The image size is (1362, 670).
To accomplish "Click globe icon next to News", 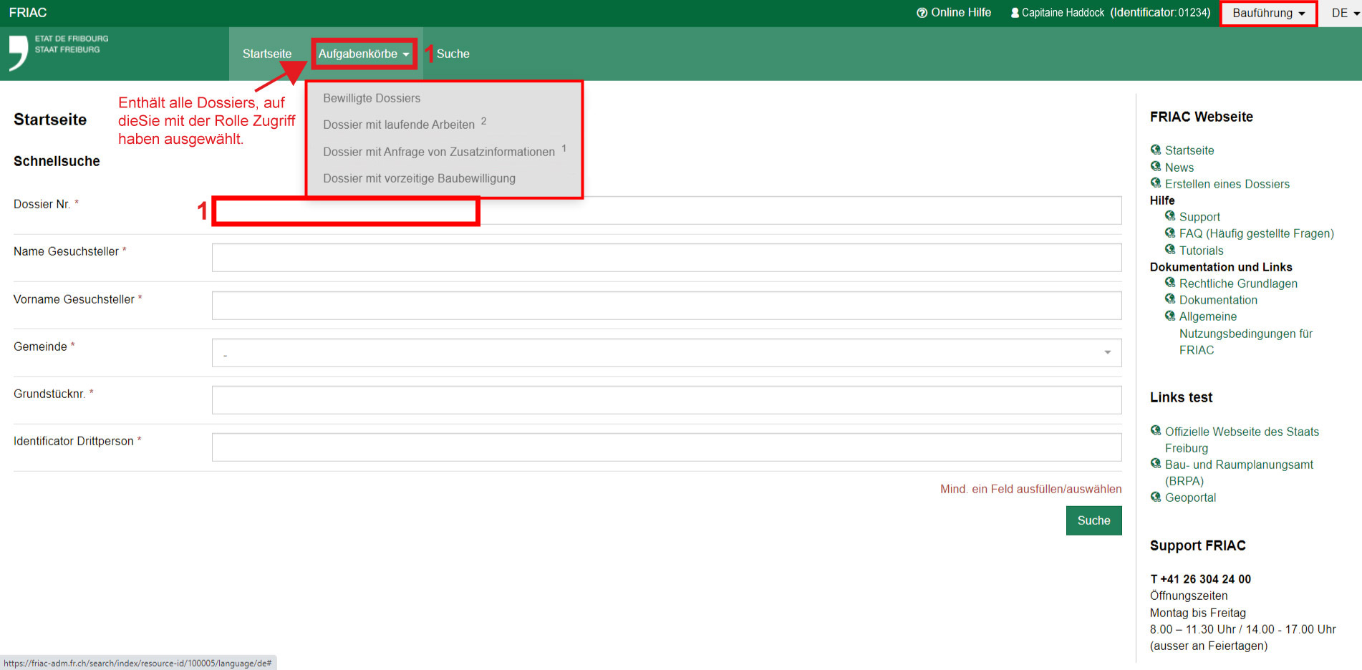I will (x=1155, y=167).
